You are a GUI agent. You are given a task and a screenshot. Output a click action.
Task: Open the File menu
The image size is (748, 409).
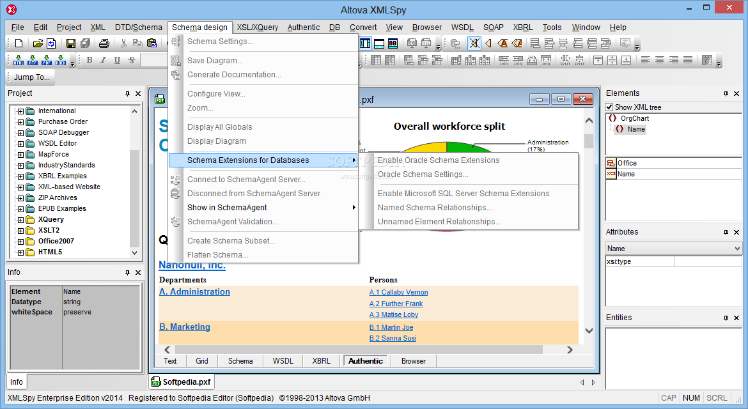coord(18,27)
